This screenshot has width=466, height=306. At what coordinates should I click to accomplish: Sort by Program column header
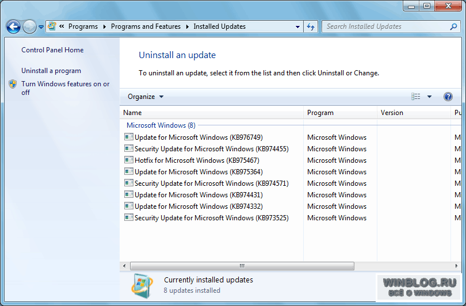(x=340, y=113)
